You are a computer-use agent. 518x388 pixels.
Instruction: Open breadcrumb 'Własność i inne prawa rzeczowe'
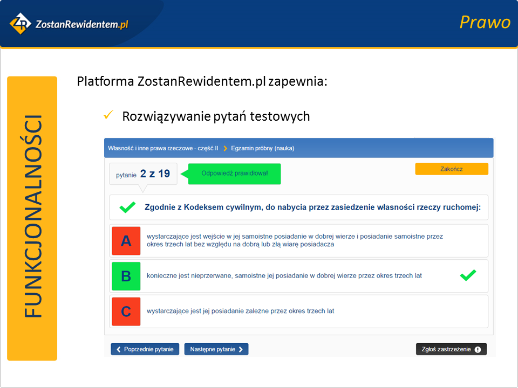click(163, 148)
